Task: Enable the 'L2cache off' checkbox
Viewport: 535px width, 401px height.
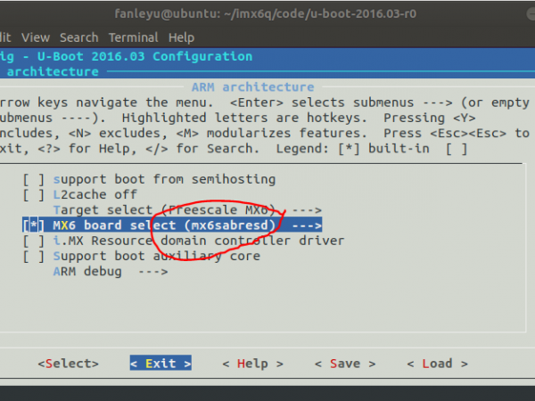Action: 33,194
